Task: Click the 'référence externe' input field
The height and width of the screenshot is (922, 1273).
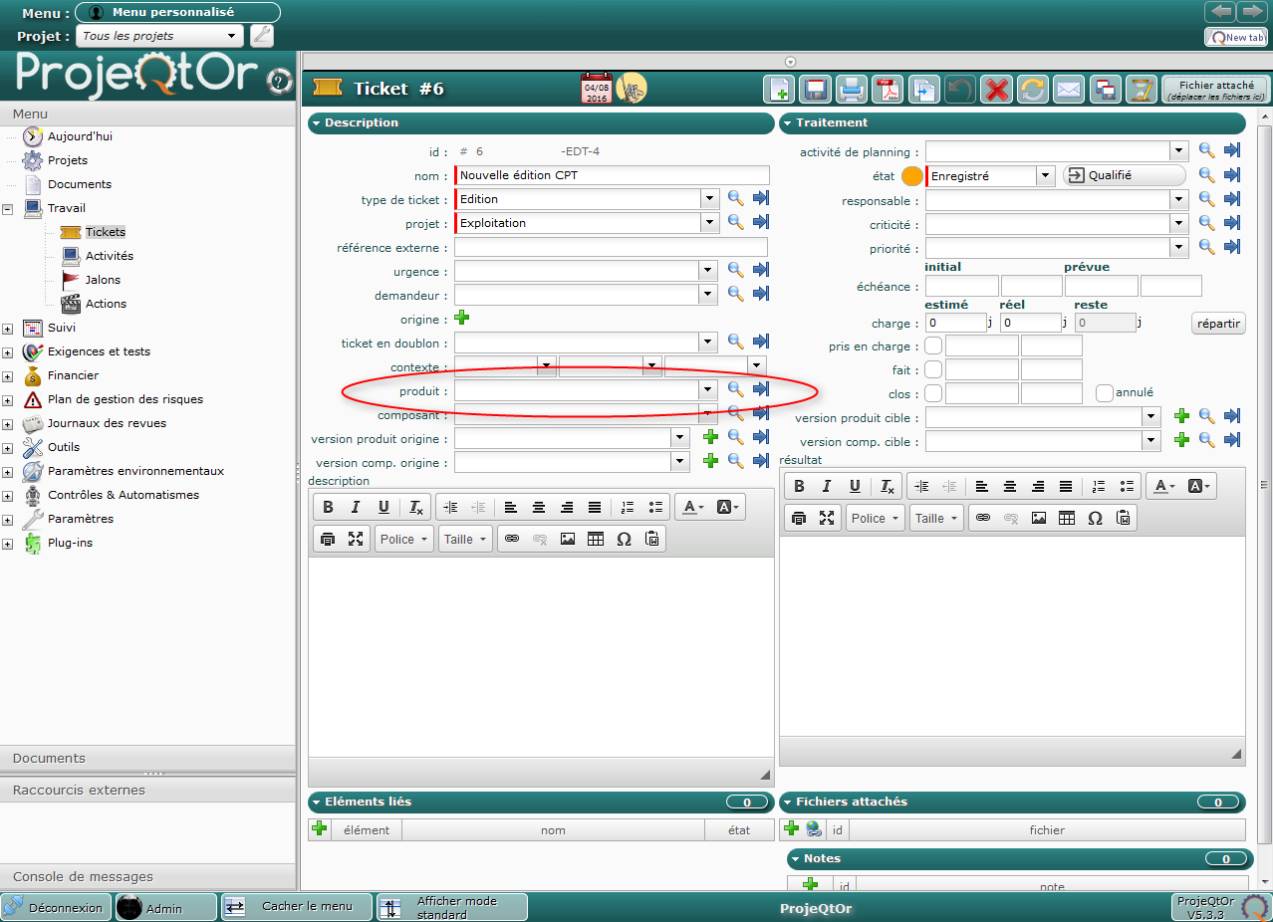Action: pyautogui.click(x=611, y=247)
